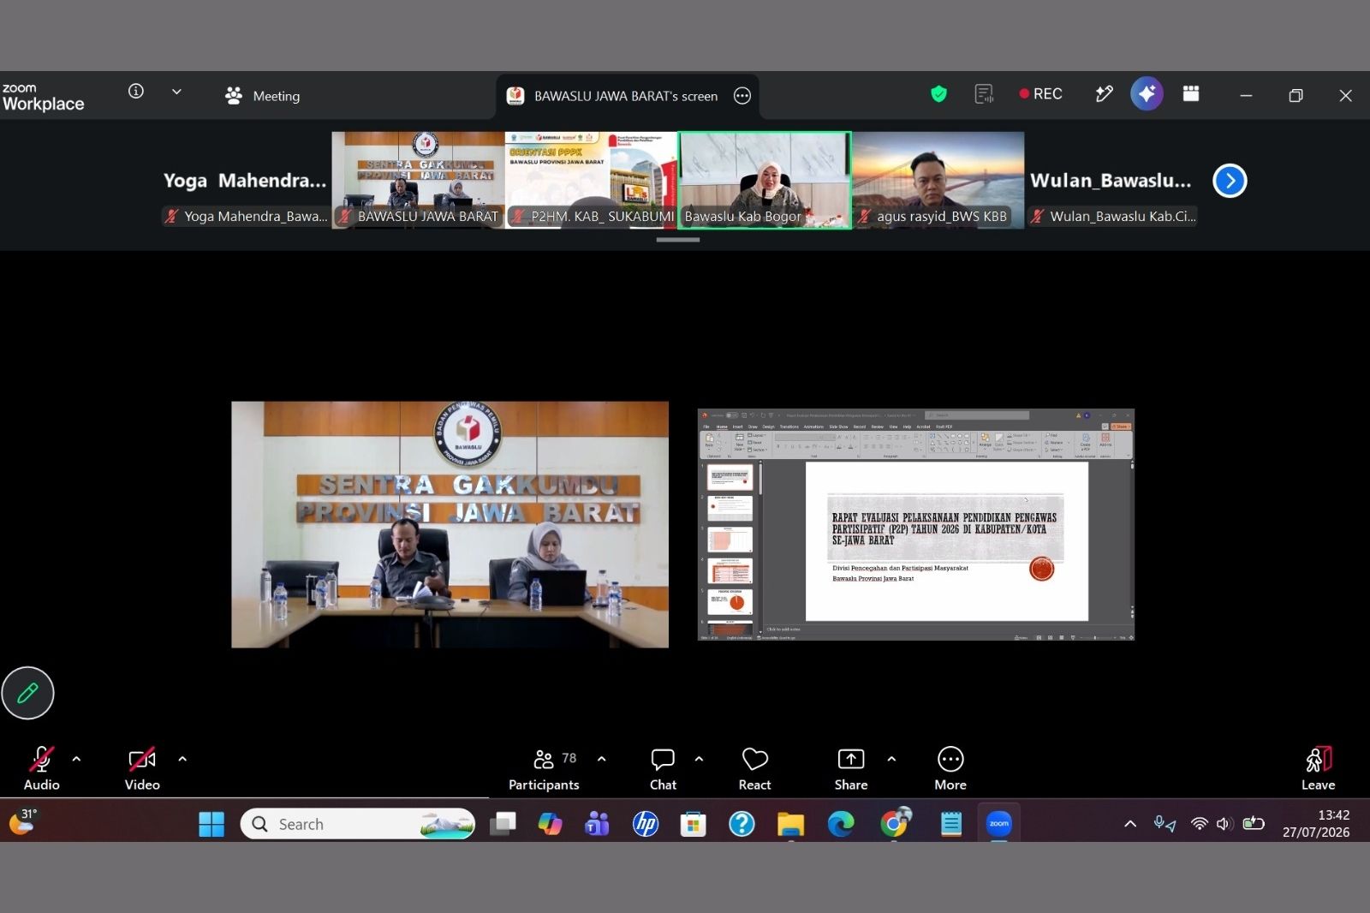Image resolution: width=1370 pixels, height=913 pixels.
Task: Unmute the Audio microphone
Action: pos(41,770)
